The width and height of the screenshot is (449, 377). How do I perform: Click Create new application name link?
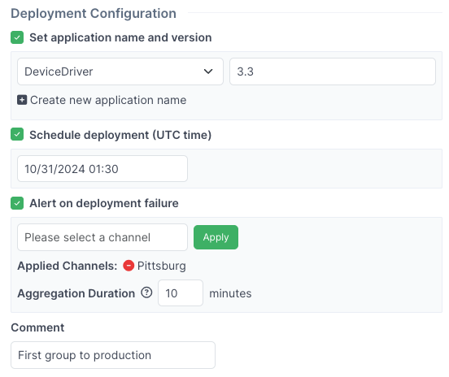tap(108, 100)
